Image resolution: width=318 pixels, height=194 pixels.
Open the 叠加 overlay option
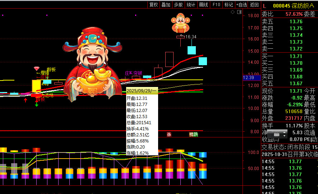(166, 5)
